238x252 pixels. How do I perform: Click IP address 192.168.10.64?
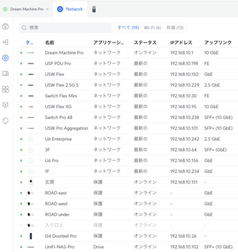[183, 150]
